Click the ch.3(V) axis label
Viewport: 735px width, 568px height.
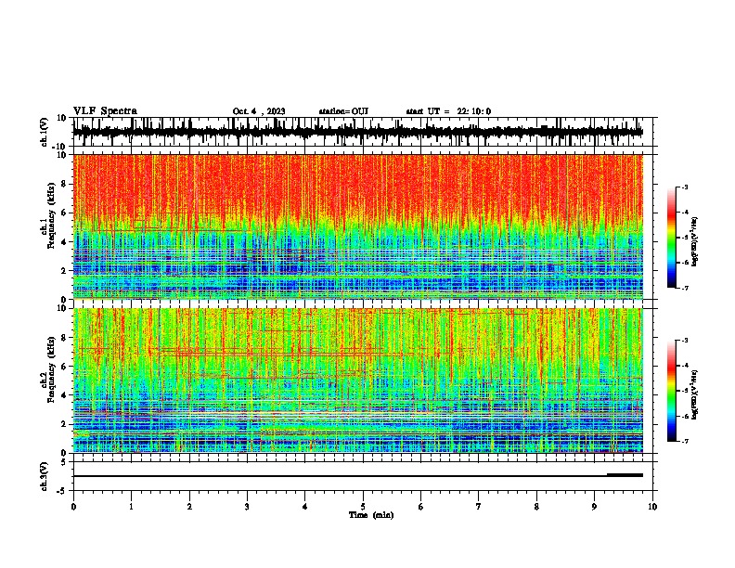coord(45,476)
